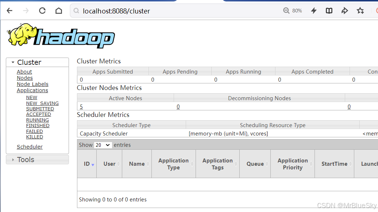This screenshot has width=378, height=212.
Task: Click the Scheduler Type column header
Action: [131, 125]
